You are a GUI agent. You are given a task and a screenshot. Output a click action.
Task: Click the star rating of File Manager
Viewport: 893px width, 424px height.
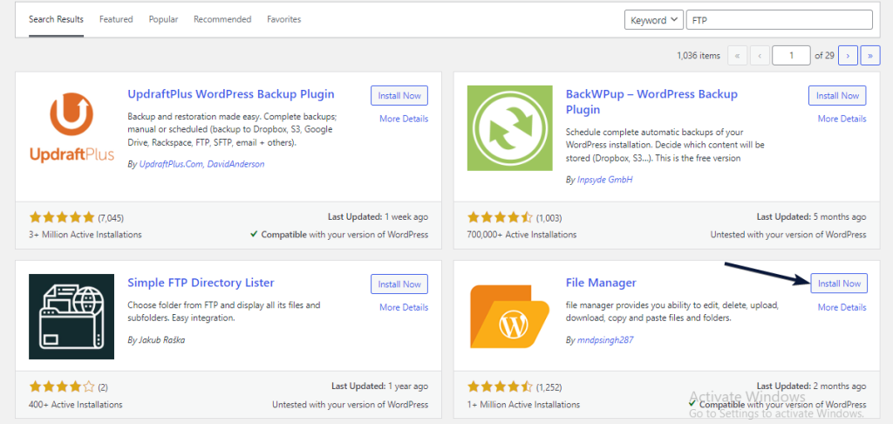pos(501,386)
